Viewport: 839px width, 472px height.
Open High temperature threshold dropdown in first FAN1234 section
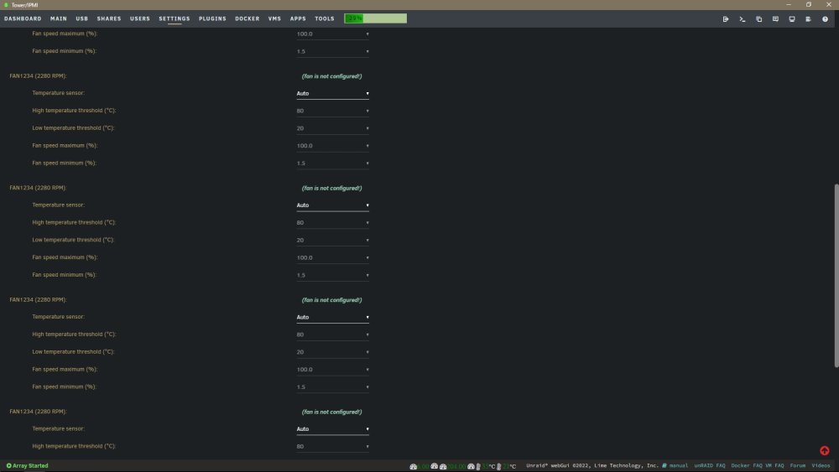332,112
